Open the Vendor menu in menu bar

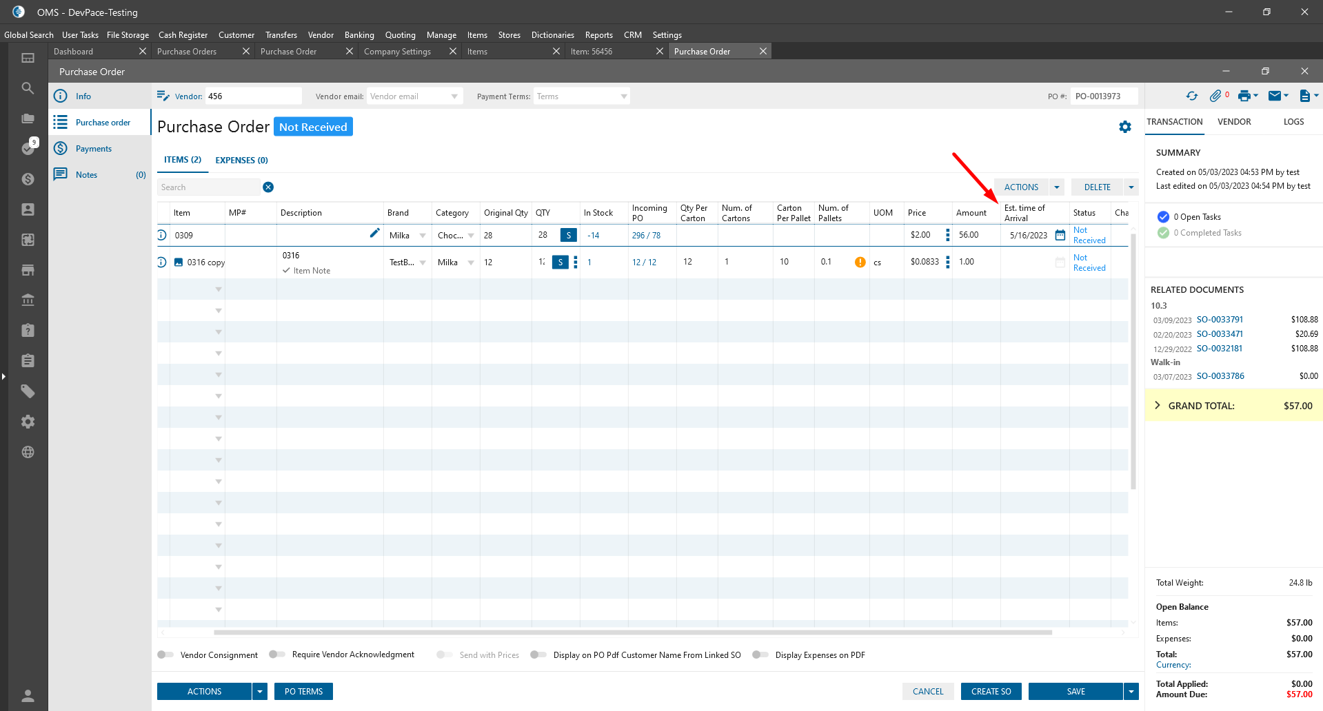click(321, 35)
